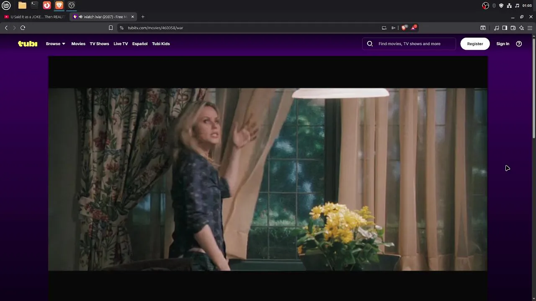Click the Register button
Viewport: 536px width, 301px height.
[x=475, y=43]
